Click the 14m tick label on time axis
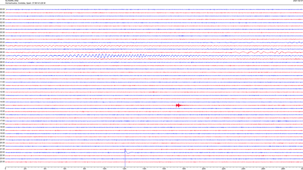The width and height of the screenshot is (303, 170). pyautogui.click(x=144, y=169)
